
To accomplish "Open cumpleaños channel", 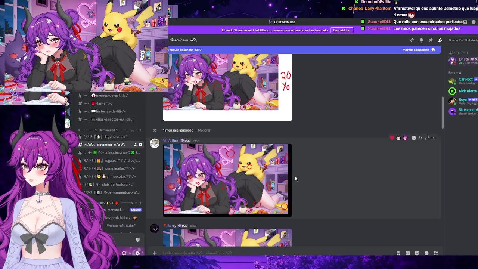I will pos(109,168).
